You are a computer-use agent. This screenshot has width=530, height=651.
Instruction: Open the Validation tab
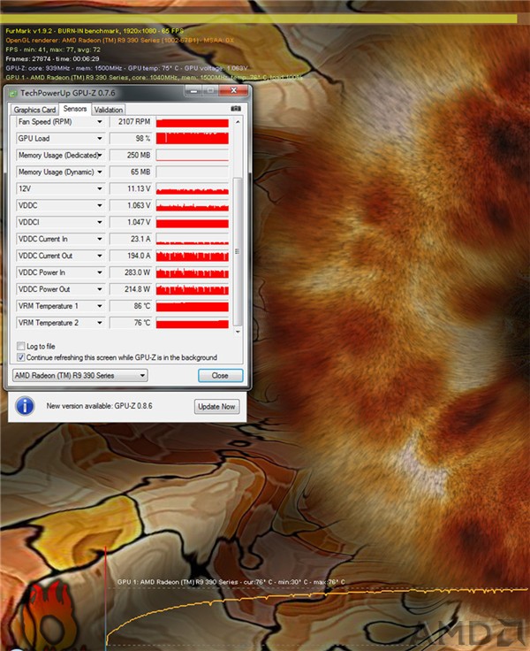(109, 110)
